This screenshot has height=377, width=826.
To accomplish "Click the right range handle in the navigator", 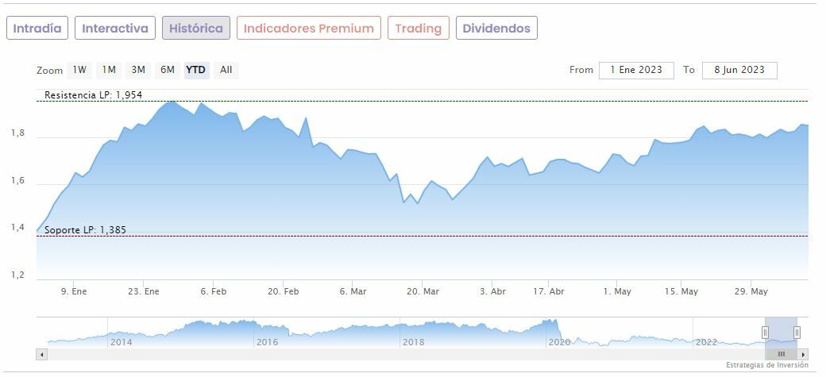I will coord(797,332).
